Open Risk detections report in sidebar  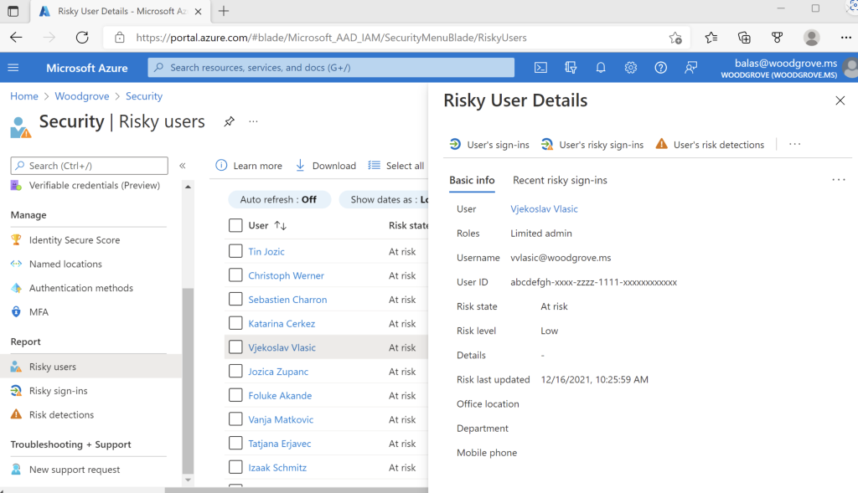tap(61, 415)
